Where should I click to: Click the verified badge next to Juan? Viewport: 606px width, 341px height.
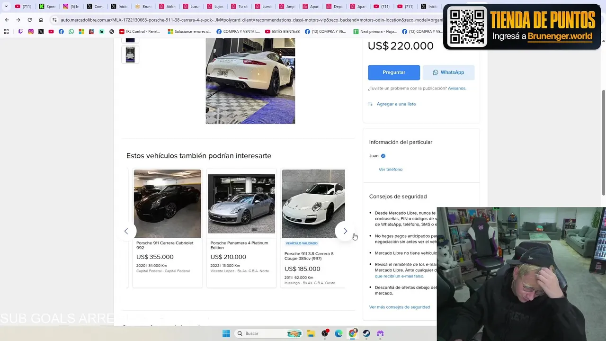[383, 156]
